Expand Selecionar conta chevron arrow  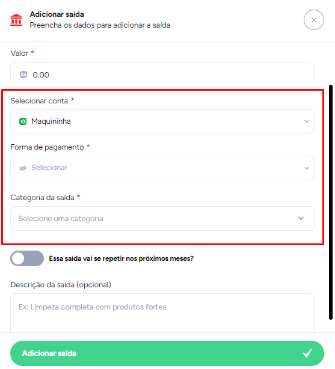[307, 121]
